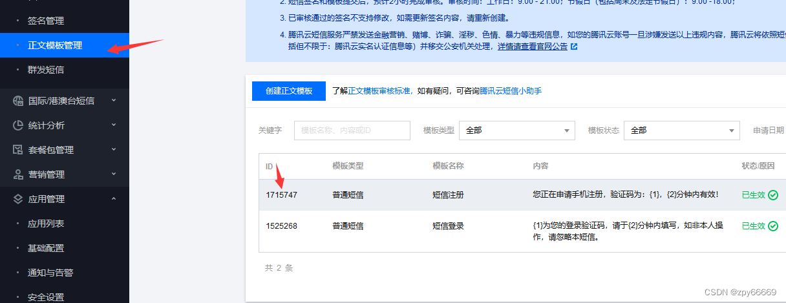
Task: Open the 模板状态 dropdown
Action: click(682, 130)
